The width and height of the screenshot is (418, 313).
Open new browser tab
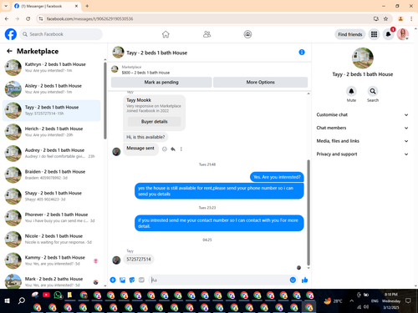coord(87,6)
